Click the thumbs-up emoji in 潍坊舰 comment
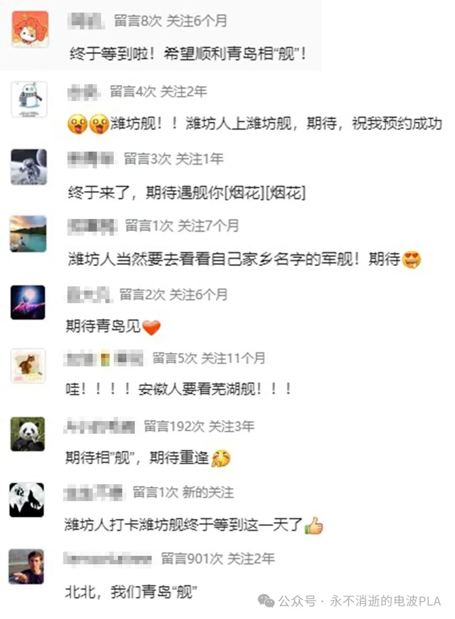Image resolution: width=455 pixels, height=619 pixels. pyautogui.click(x=314, y=526)
